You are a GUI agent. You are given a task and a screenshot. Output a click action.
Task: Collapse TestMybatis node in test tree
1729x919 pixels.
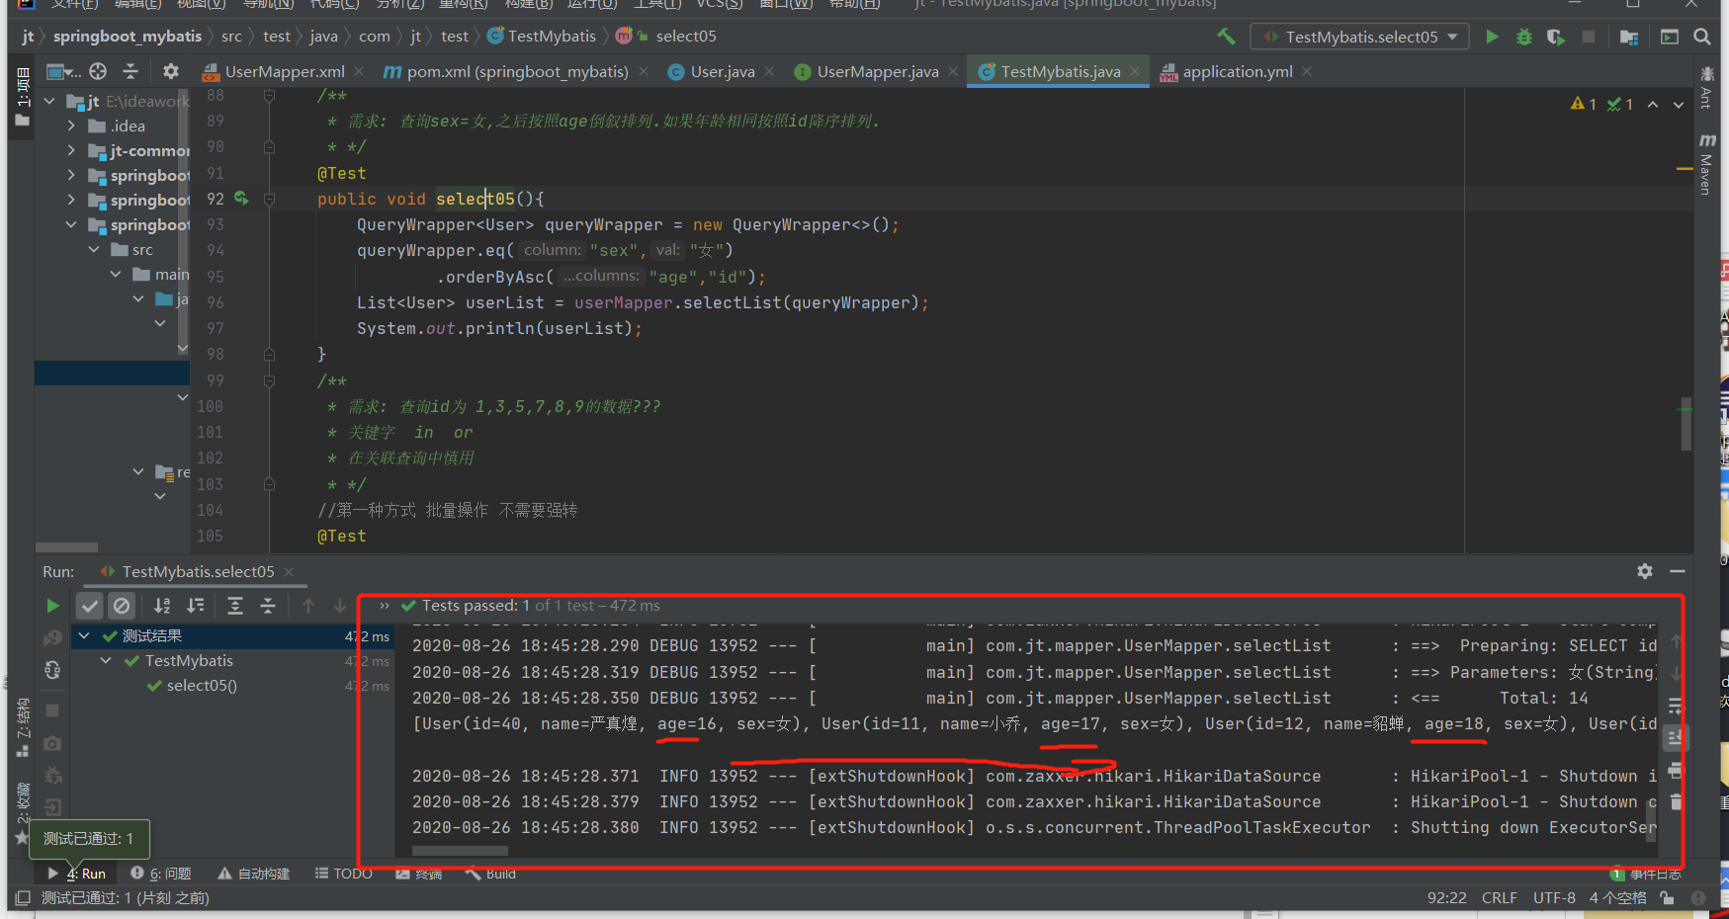(106, 660)
